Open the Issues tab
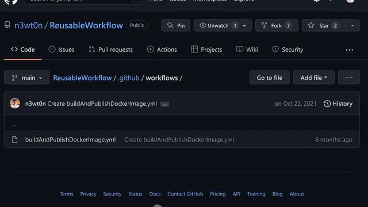368x207 pixels. point(62,49)
